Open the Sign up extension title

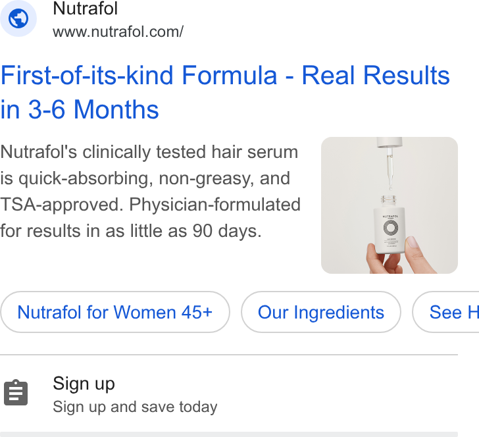(x=84, y=384)
